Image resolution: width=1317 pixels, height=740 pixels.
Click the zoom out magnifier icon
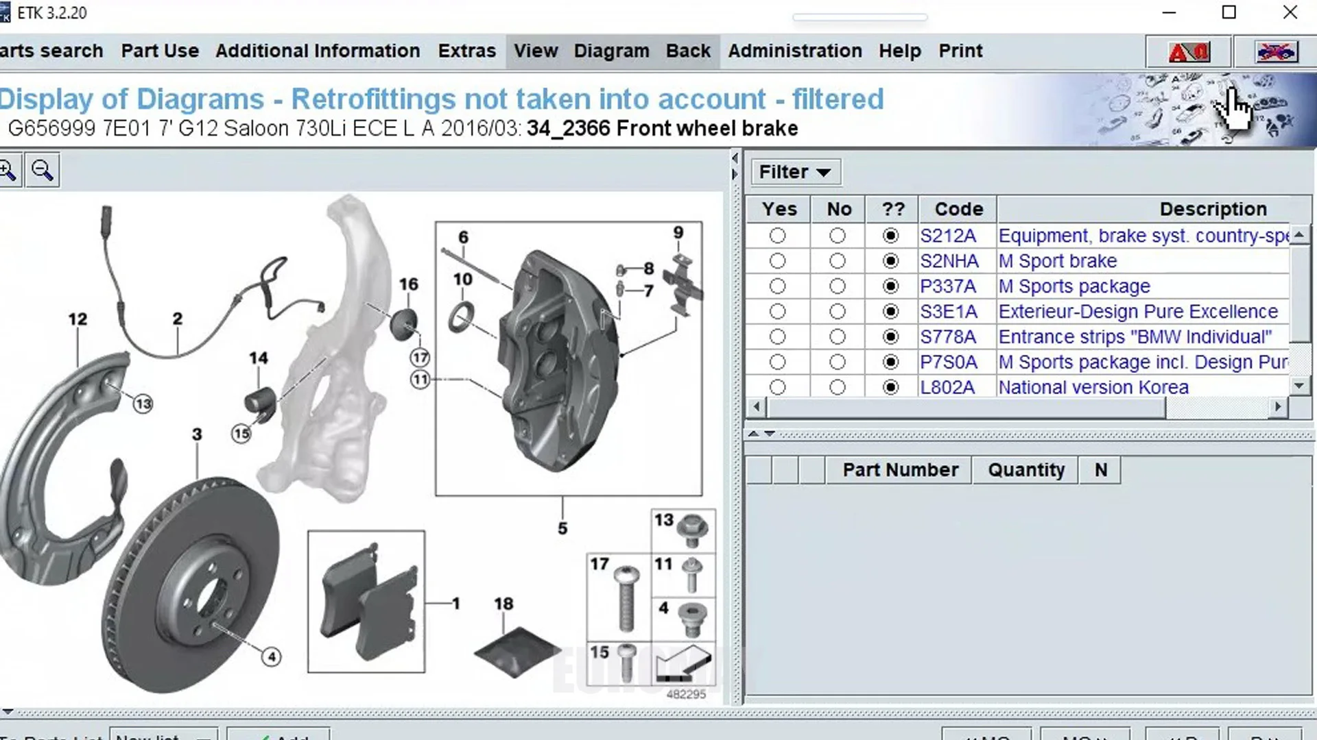tap(43, 170)
